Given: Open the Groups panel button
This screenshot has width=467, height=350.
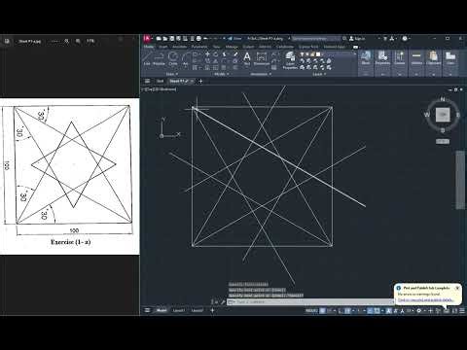Looking at the screenshot, I should (400, 58).
